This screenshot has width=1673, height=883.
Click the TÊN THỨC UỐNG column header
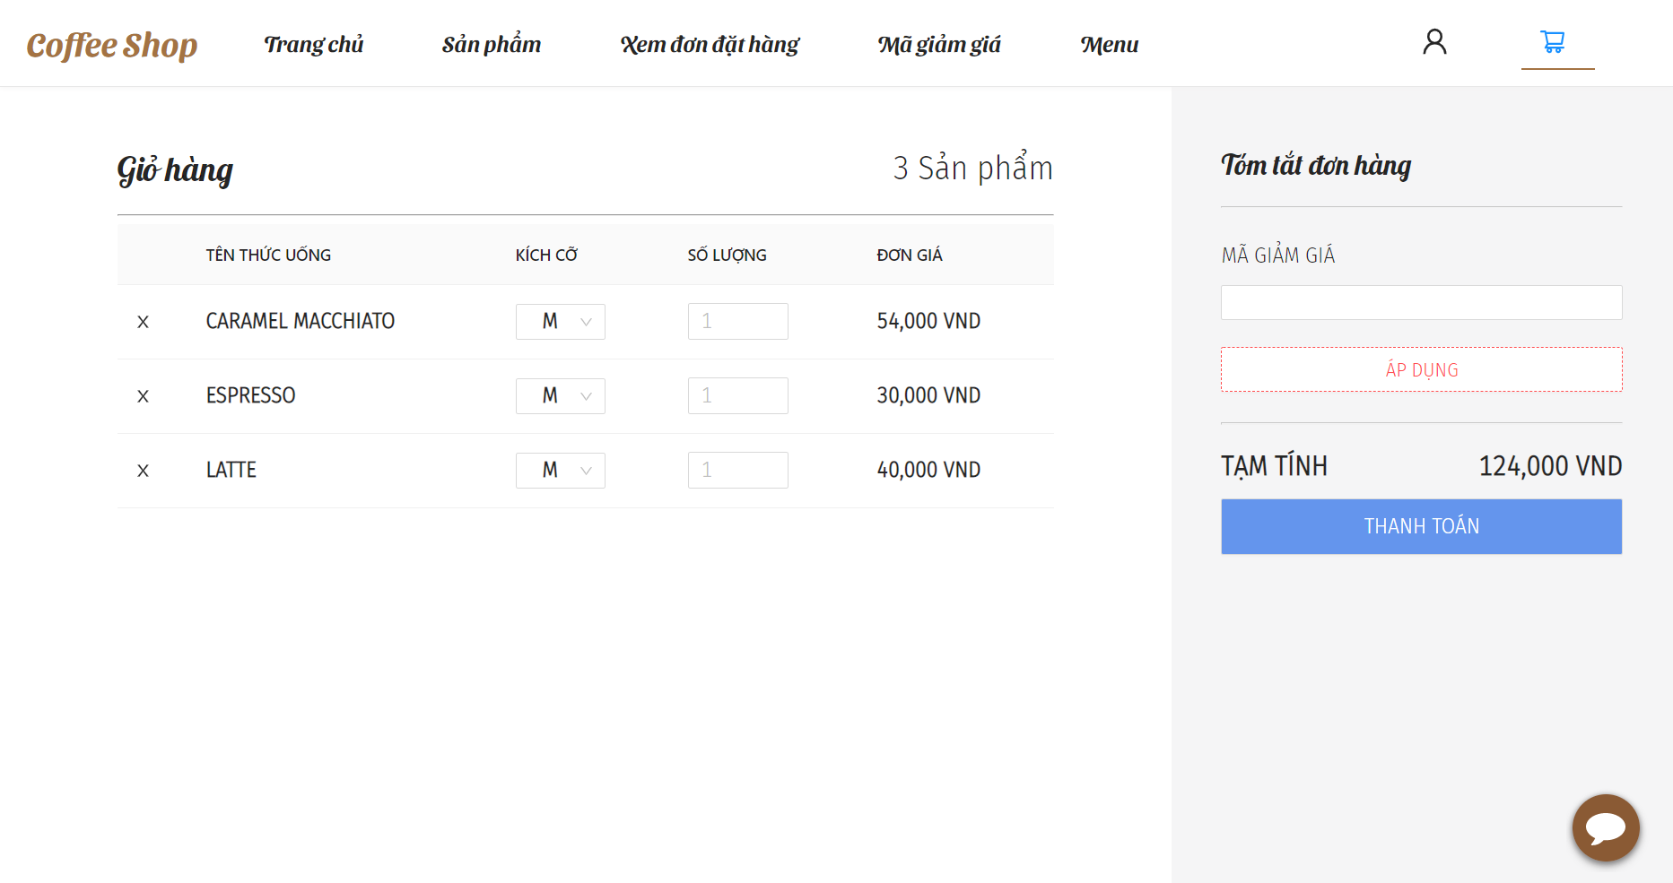(268, 255)
